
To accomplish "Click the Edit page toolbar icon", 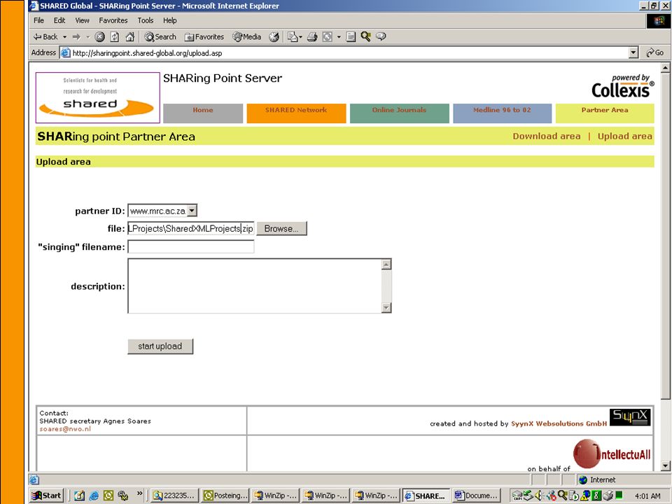I will (328, 37).
